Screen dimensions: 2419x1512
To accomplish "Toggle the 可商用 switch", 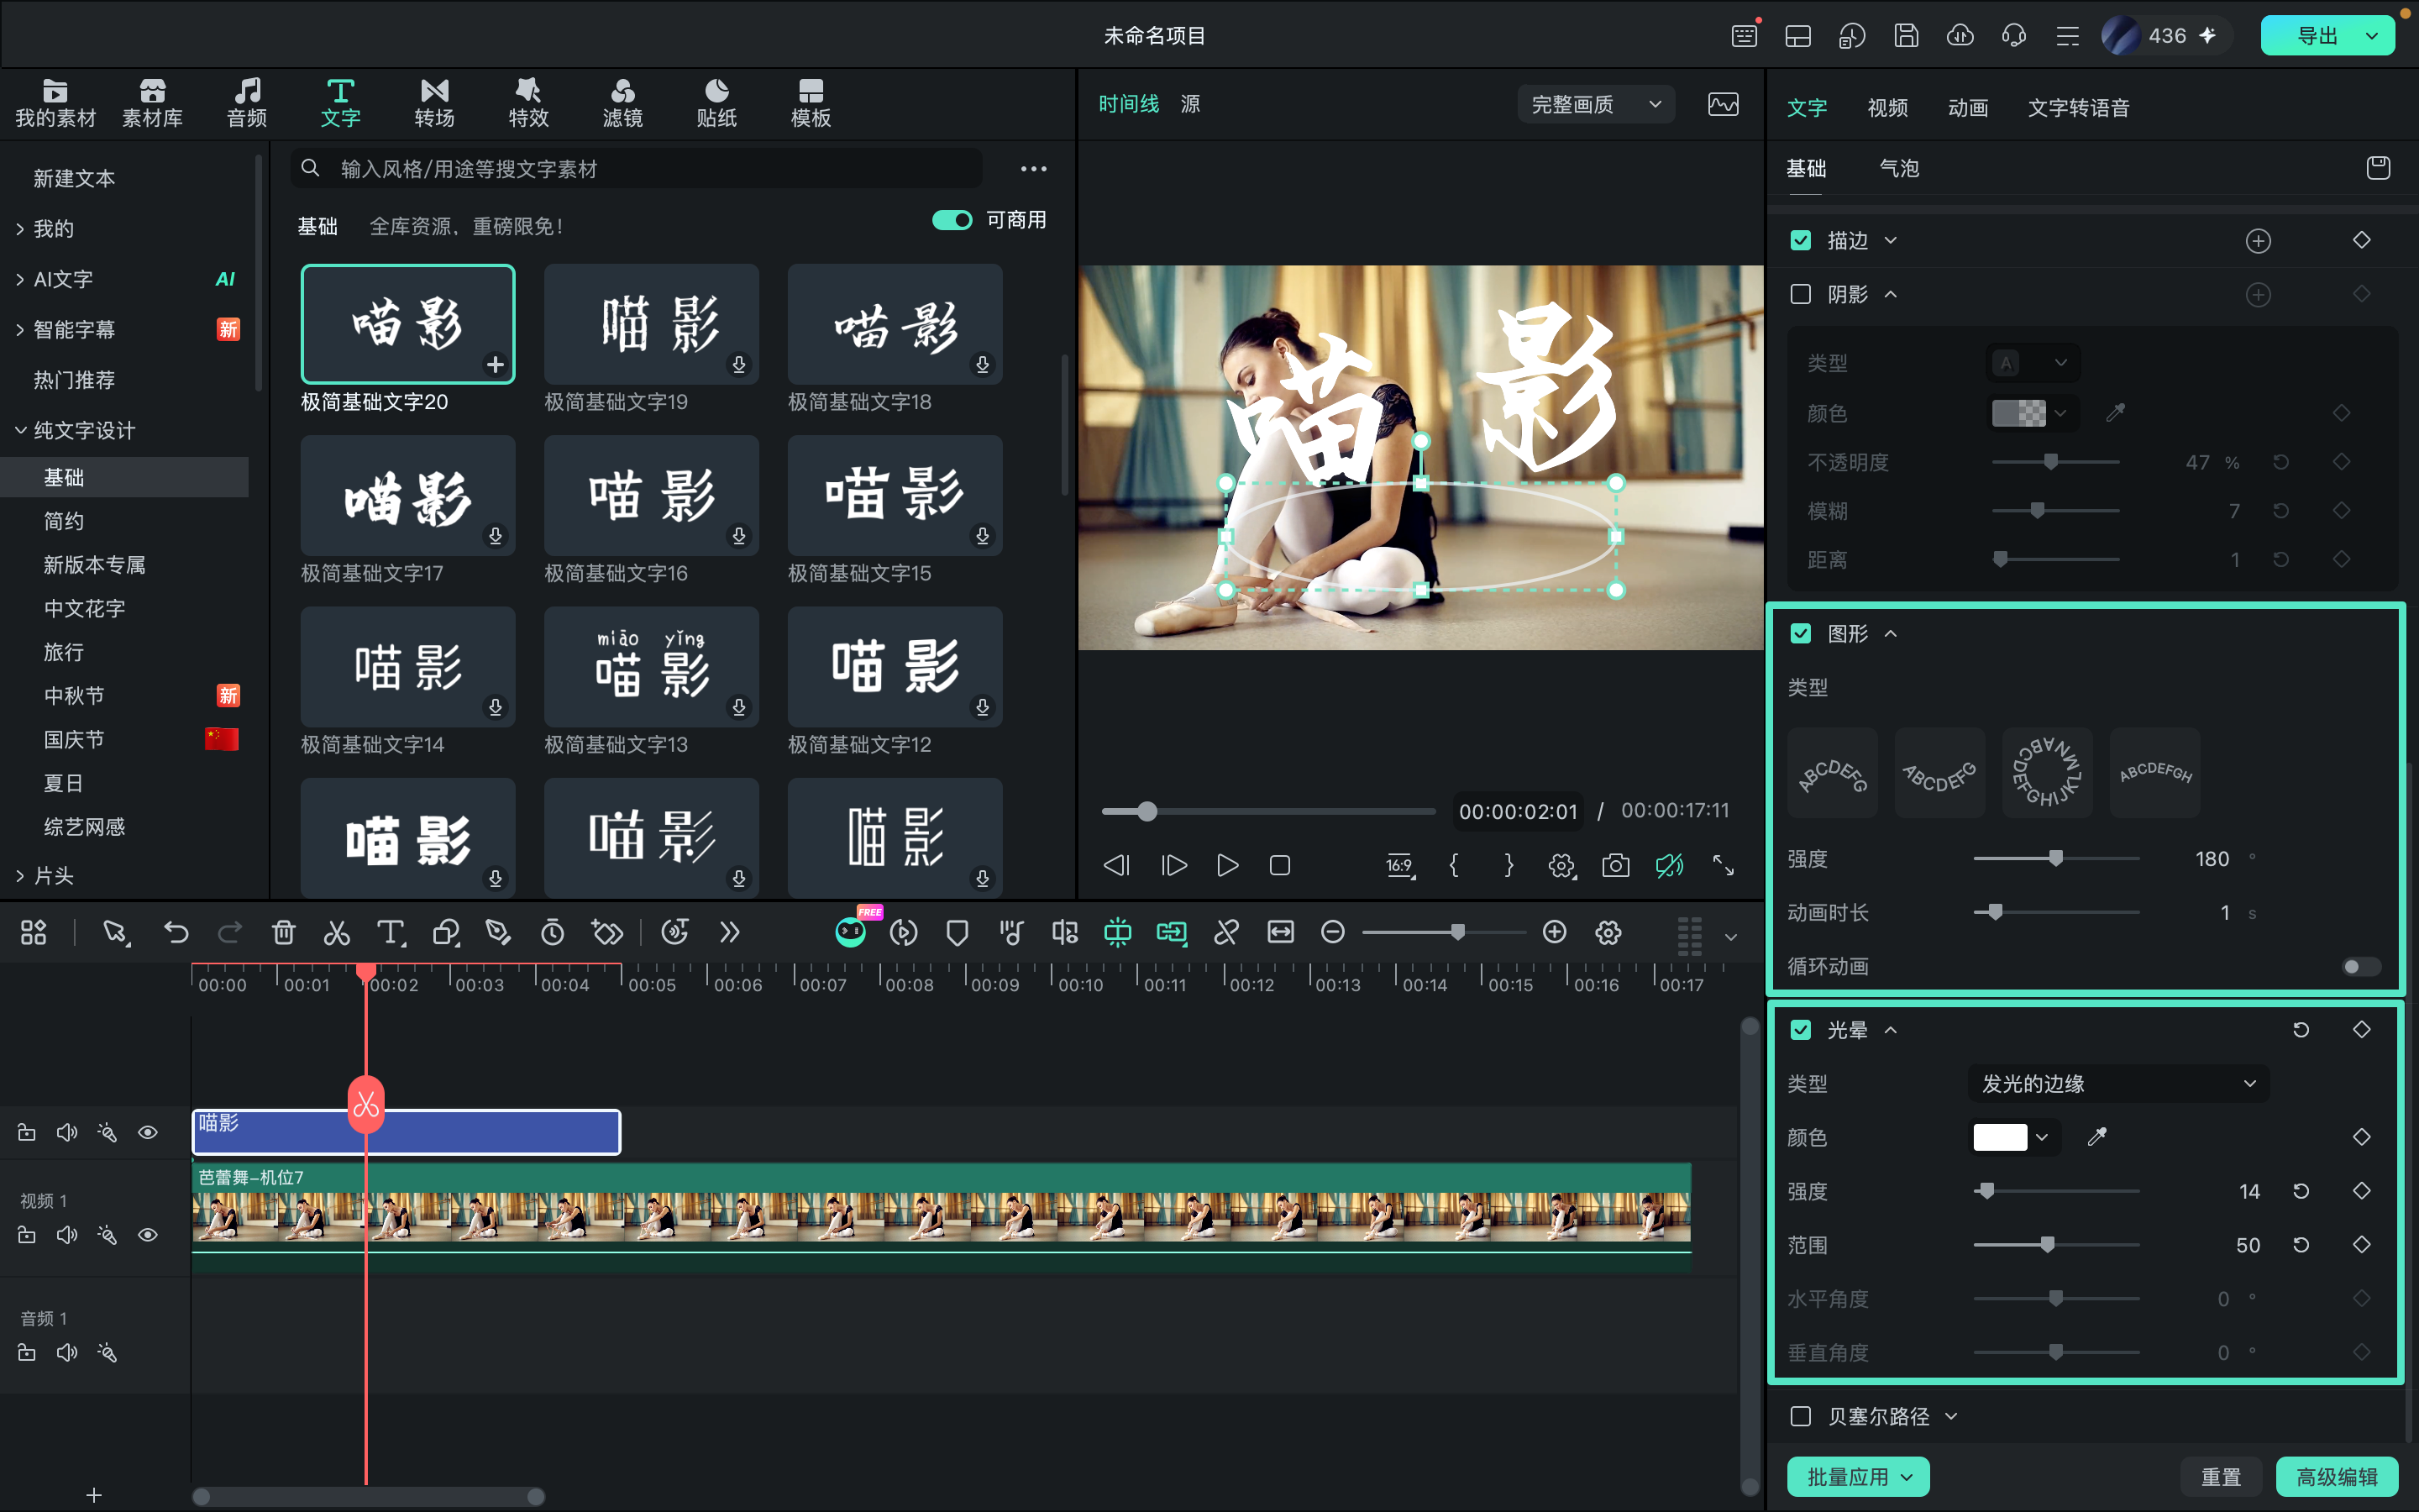I will click(x=952, y=220).
